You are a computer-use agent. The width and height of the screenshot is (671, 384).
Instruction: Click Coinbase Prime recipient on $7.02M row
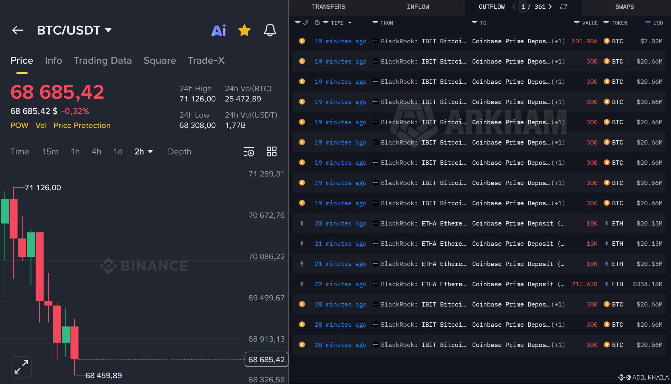(511, 41)
